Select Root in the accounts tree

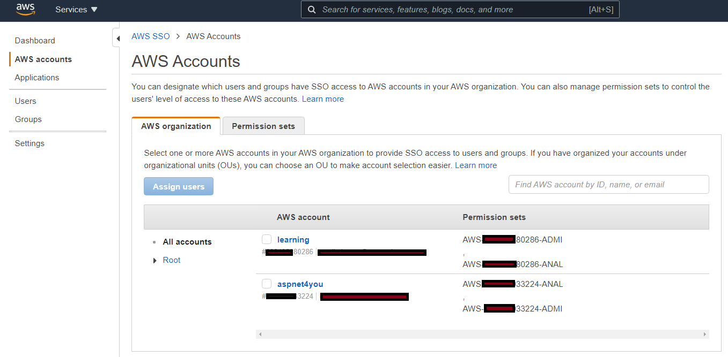click(172, 260)
